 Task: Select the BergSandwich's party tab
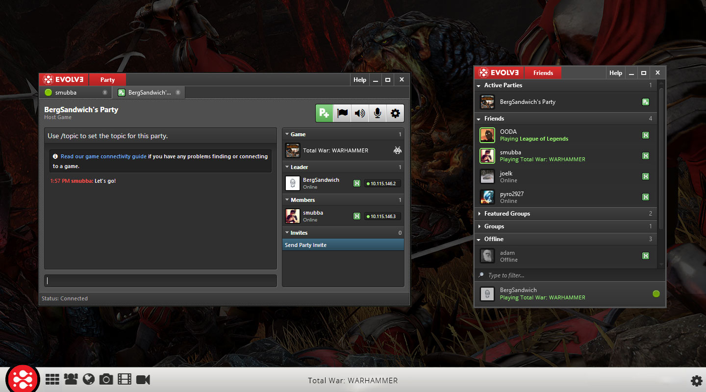point(149,92)
